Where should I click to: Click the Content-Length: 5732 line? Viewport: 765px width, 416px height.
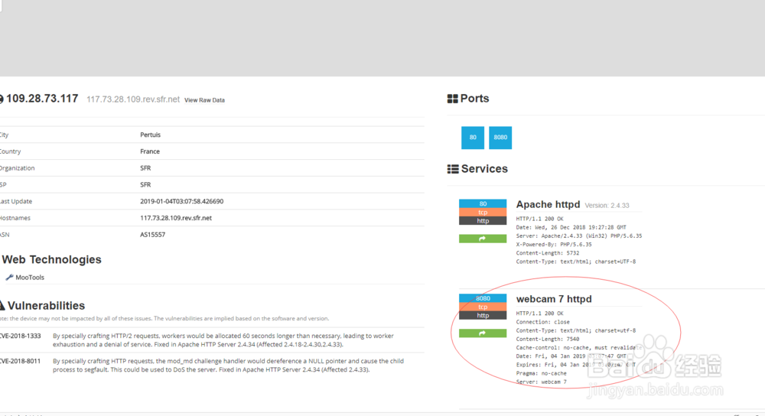point(548,253)
